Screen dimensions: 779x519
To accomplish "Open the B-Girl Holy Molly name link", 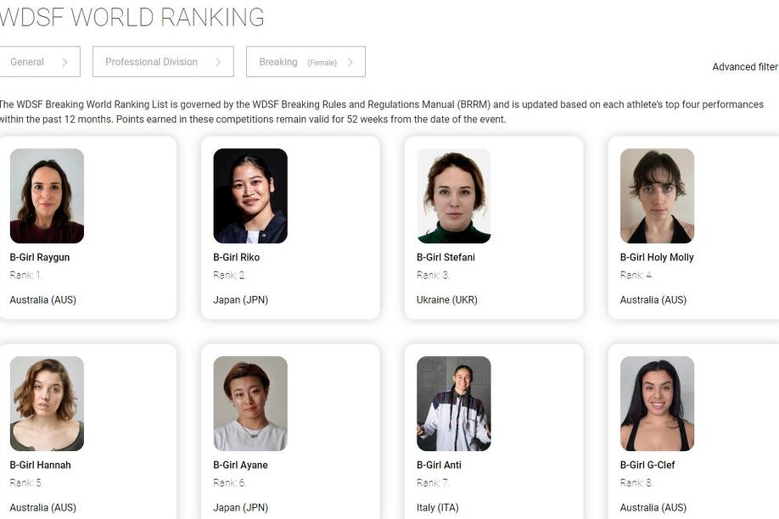I will (657, 257).
